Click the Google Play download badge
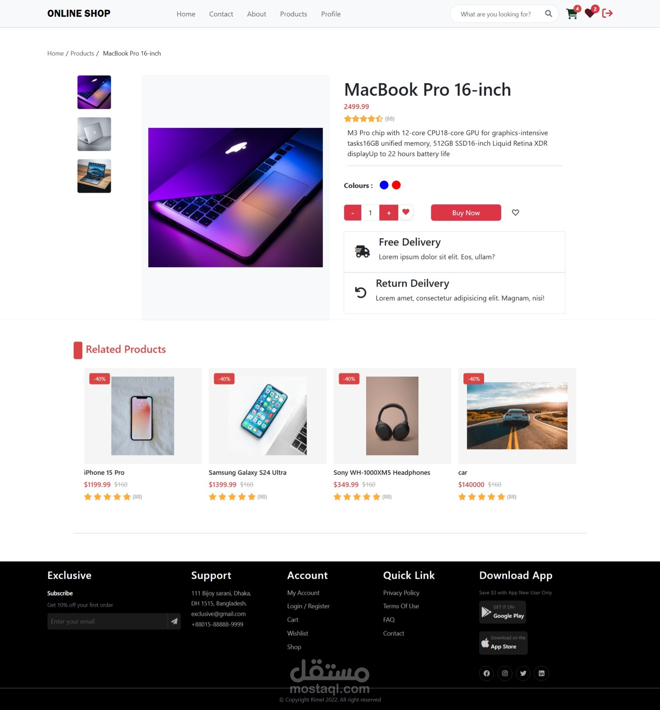Viewport: 660px width, 710px height. pyautogui.click(x=502, y=612)
